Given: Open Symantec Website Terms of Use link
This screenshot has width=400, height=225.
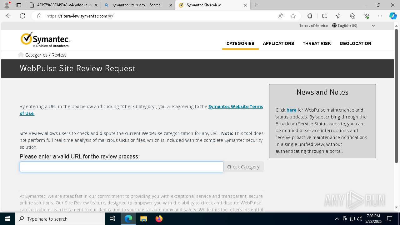Looking at the screenshot, I should [141, 110].
